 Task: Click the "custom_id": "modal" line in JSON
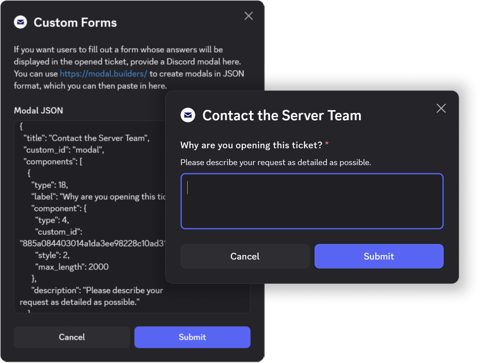[64, 150]
